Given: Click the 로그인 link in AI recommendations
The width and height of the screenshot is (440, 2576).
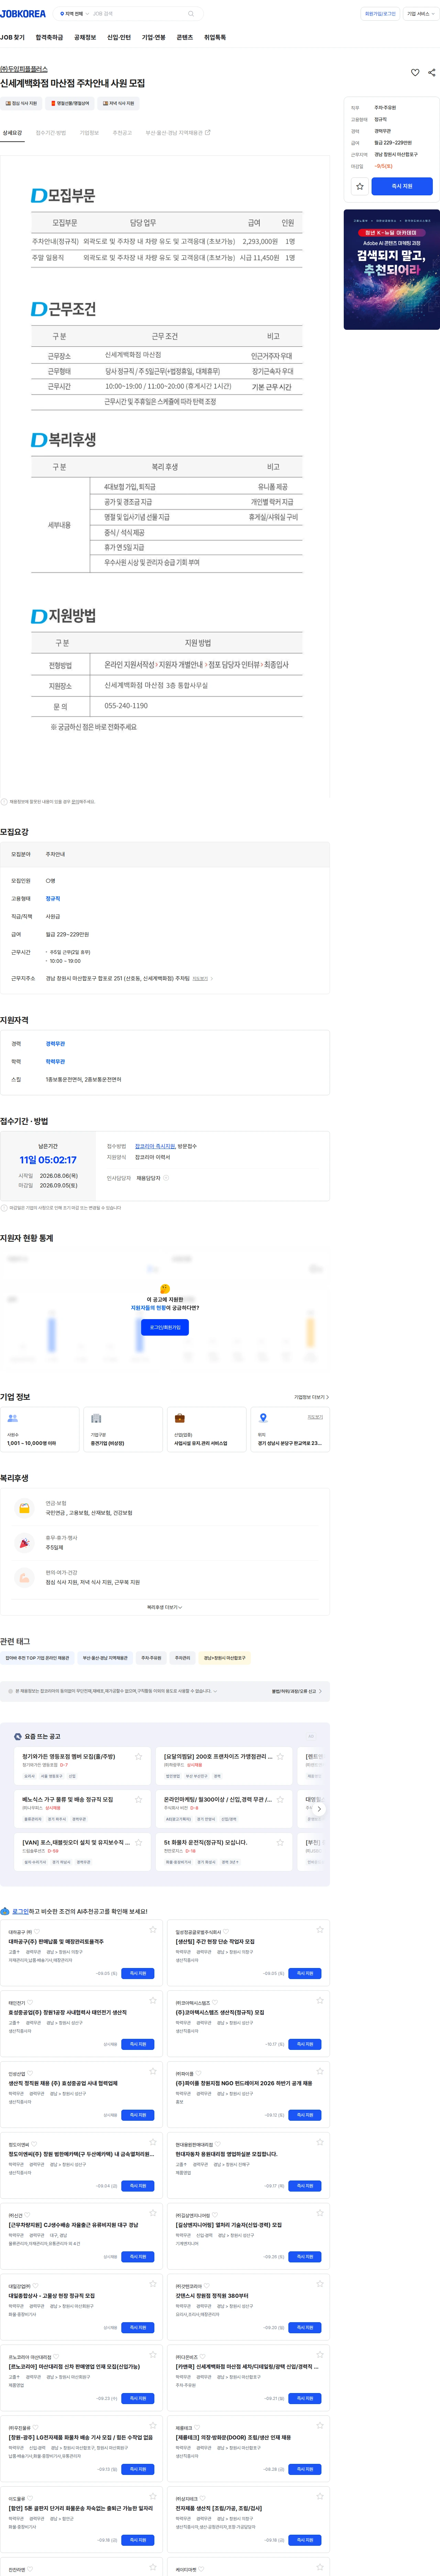Looking at the screenshot, I should pos(20,1911).
